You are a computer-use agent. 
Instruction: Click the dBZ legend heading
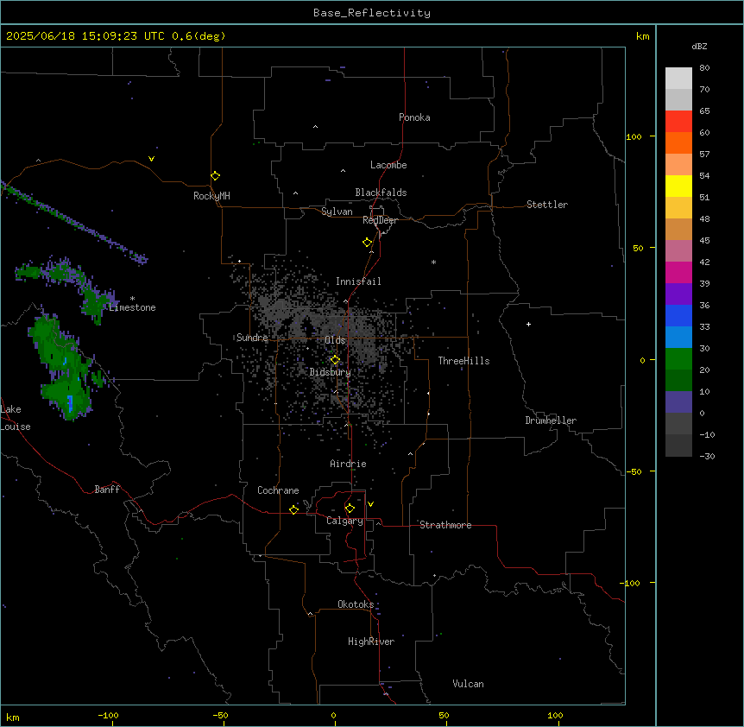coord(699,46)
